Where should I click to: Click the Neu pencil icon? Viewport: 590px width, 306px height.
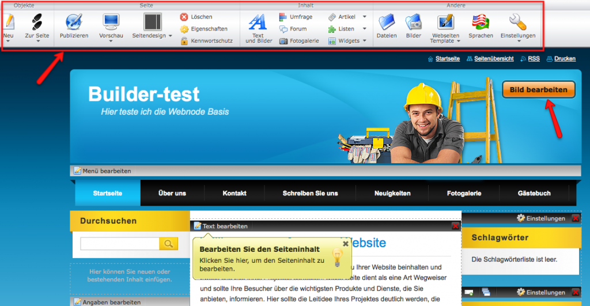9,22
